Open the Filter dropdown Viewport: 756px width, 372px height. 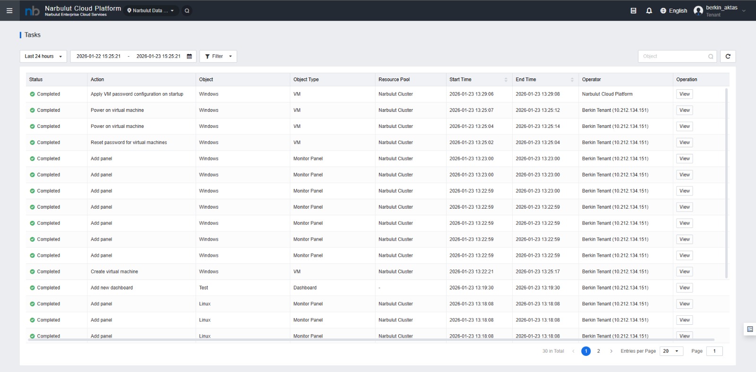pyautogui.click(x=218, y=56)
